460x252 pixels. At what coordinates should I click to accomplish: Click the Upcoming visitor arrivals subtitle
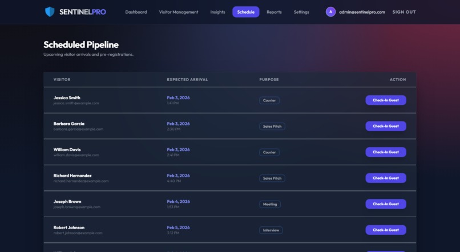click(88, 55)
